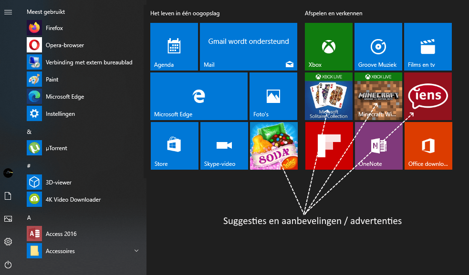This screenshot has width=469, height=275.
Task: Open the Xbox tile
Action: [x=328, y=46]
